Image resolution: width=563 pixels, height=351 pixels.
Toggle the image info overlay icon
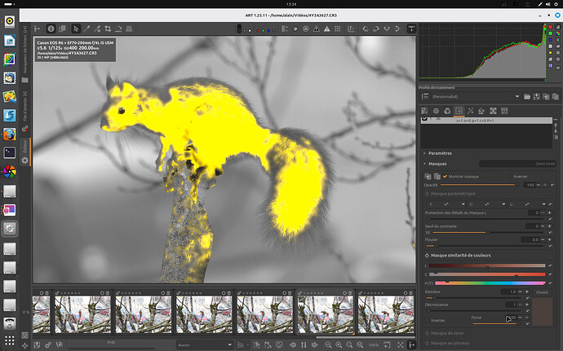[51, 29]
